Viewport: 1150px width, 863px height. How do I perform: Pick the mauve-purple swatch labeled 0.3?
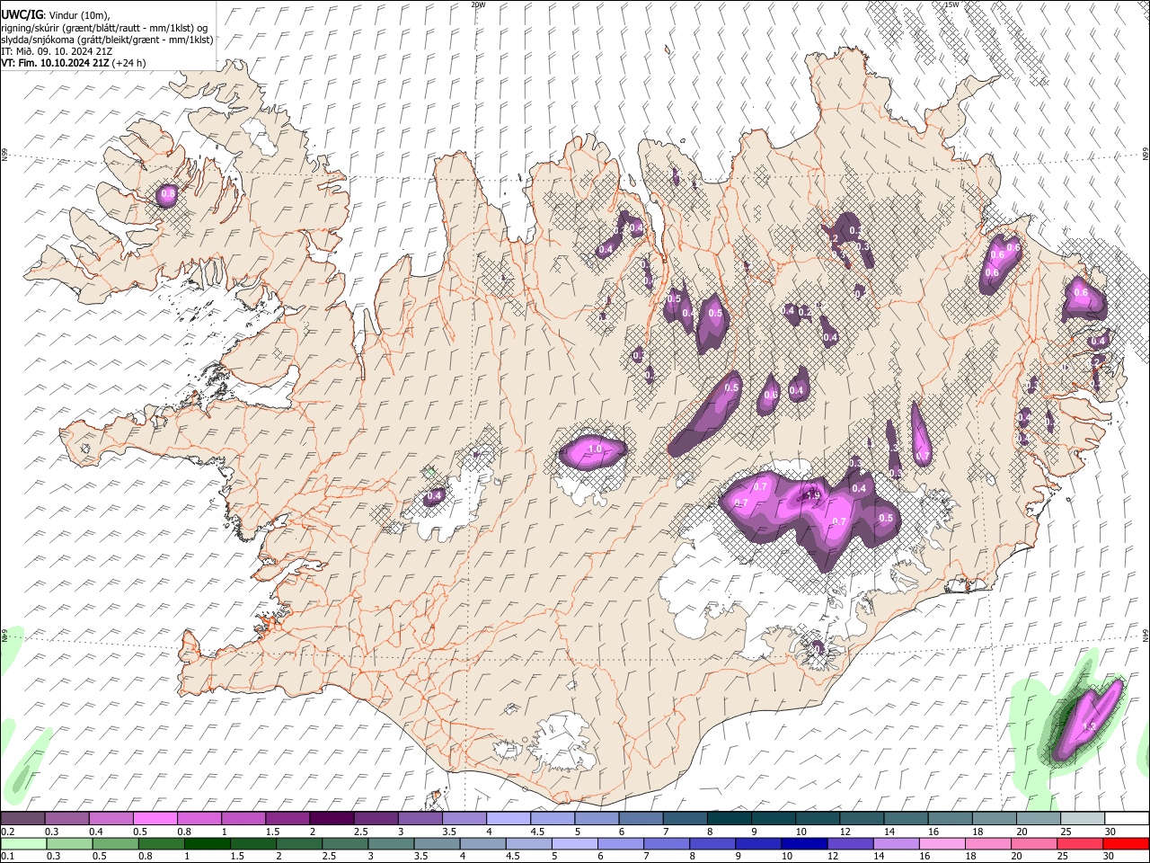66,818
